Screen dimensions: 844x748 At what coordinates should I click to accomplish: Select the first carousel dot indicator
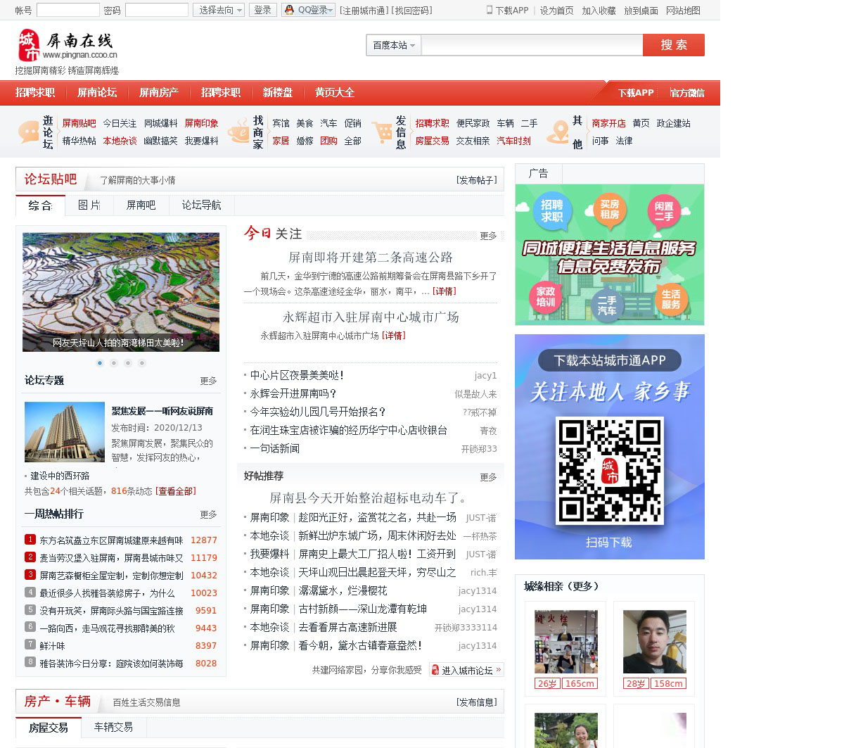click(100, 363)
